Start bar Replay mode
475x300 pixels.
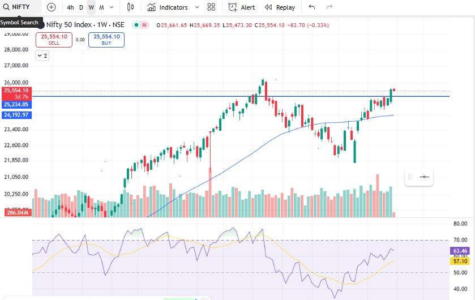280,7
